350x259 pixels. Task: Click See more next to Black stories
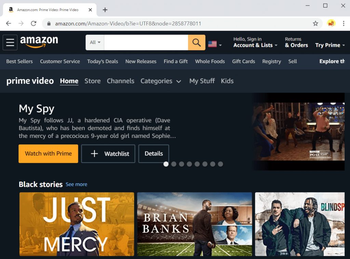[76, 184]
